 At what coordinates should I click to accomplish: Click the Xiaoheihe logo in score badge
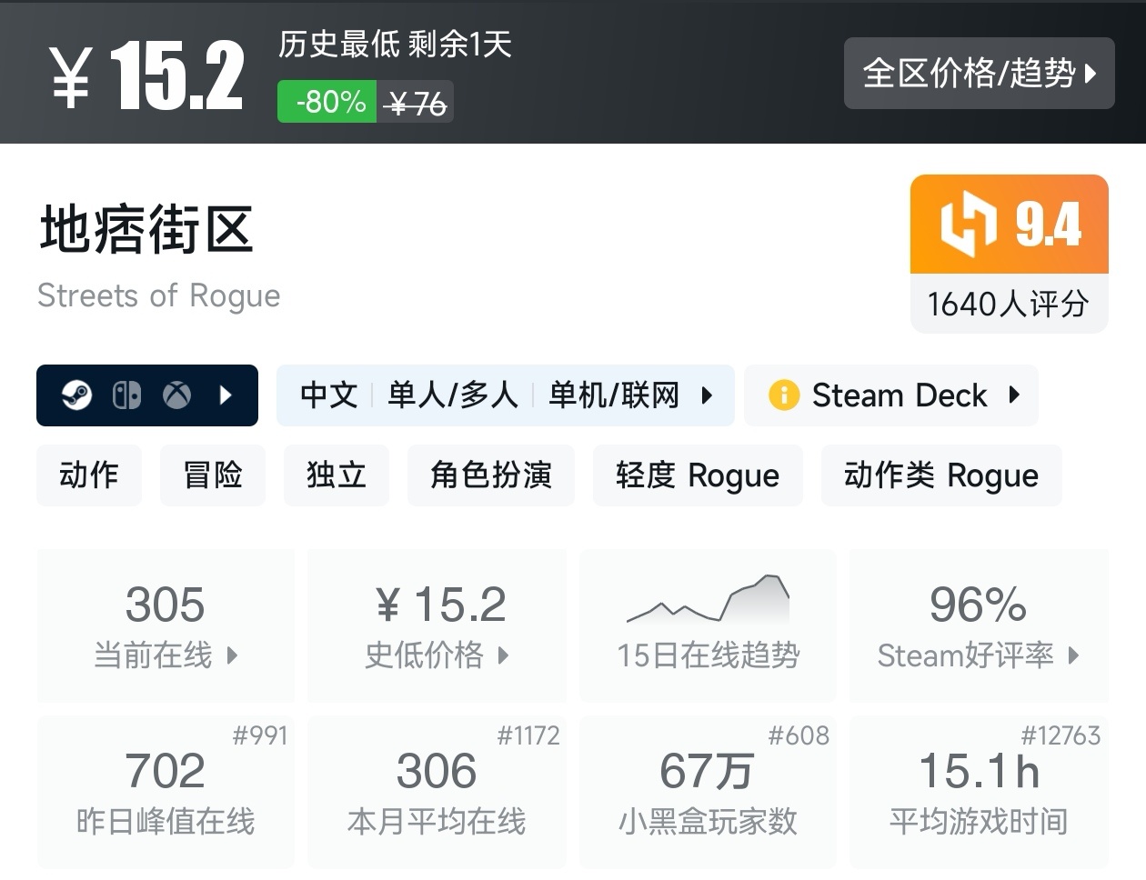[x=968, y=225]
